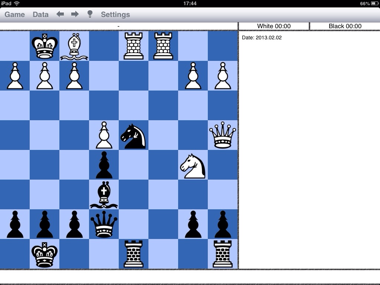Select the black knight
380x285 pixels.
(x=134, y=136)
